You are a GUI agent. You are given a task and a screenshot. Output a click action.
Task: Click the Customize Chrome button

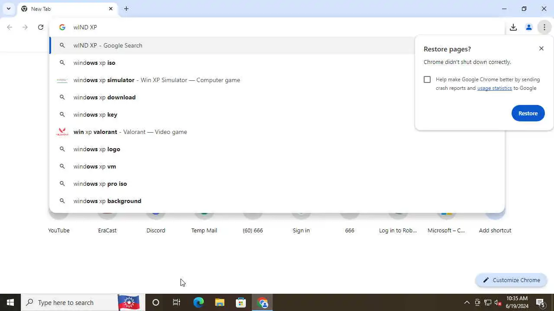(x=511, y=280)
